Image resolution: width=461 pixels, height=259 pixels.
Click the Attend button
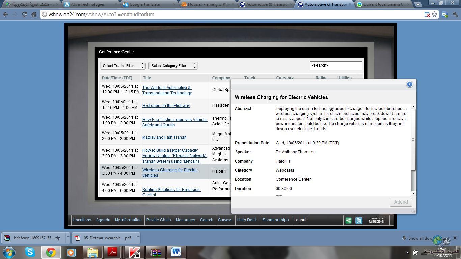[401, 202]
